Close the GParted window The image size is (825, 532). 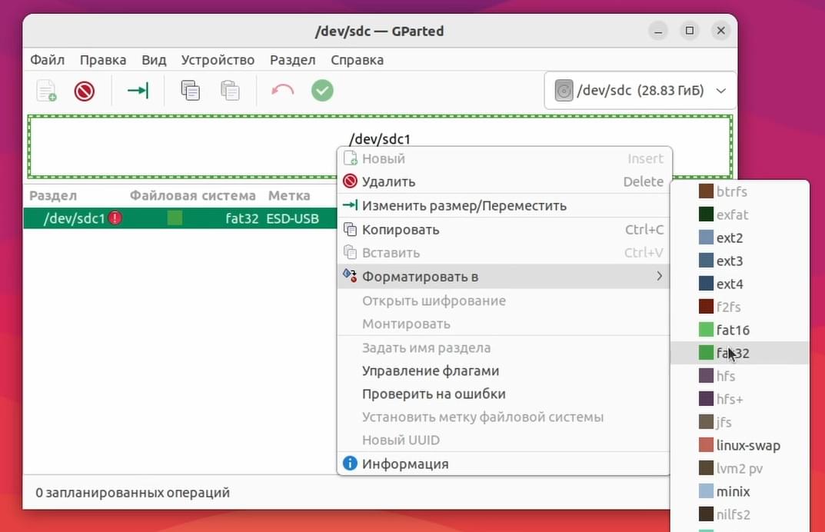(x=721, y=31)
